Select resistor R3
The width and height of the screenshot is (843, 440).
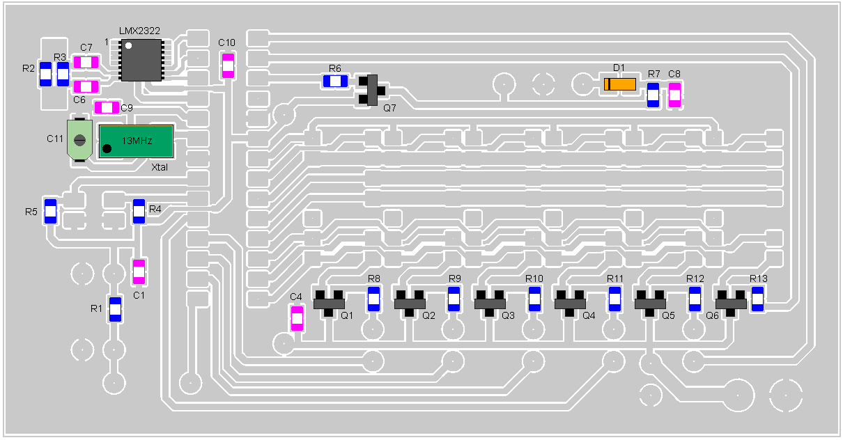coord(63,74)
